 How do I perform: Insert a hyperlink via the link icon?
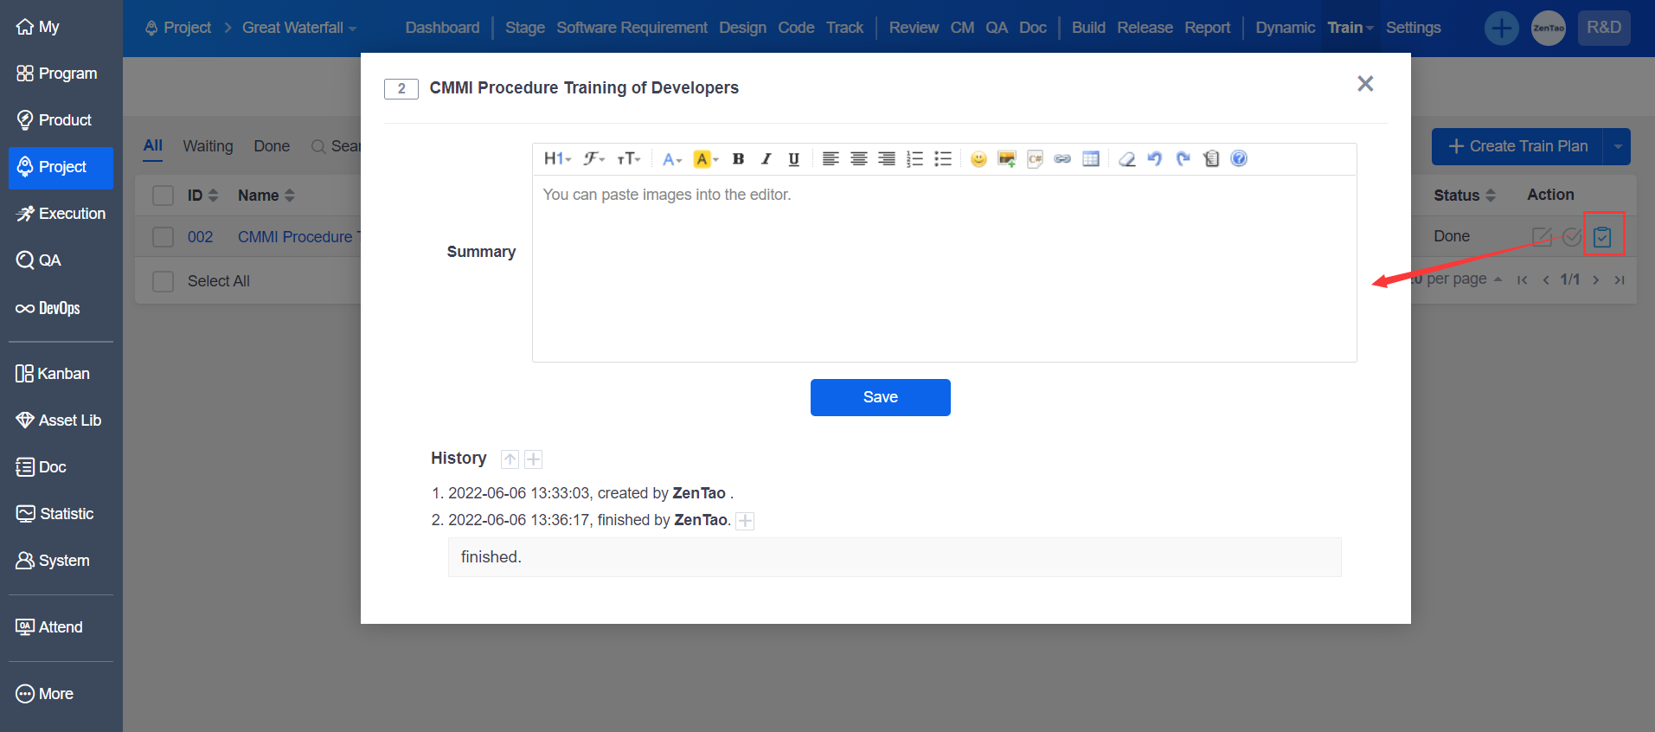[x=1062, y=158]
